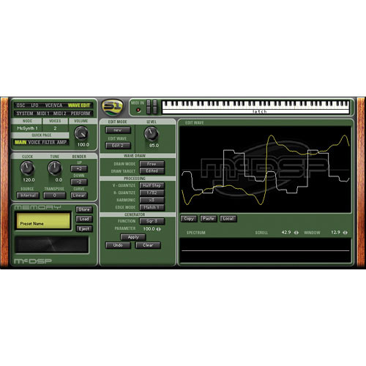
Task: Open the H-Quantize 1/32 selector
Action: 152,193
